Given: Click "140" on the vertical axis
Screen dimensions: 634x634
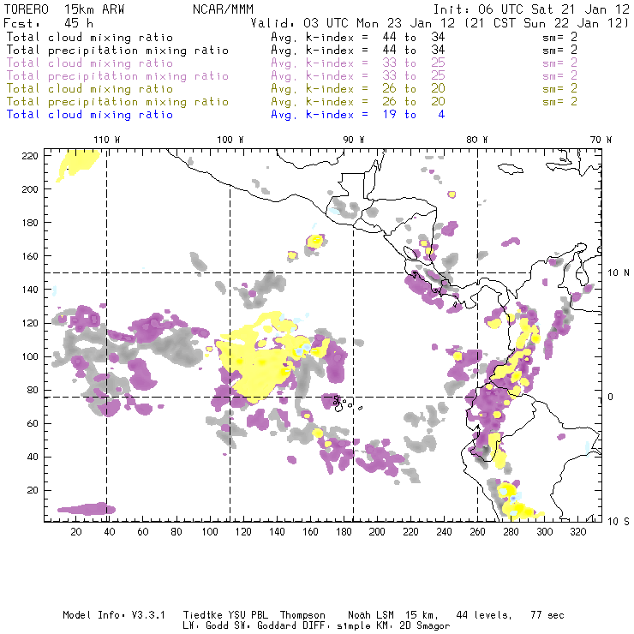Looking at the screenshot, I should tap(30, 290).
